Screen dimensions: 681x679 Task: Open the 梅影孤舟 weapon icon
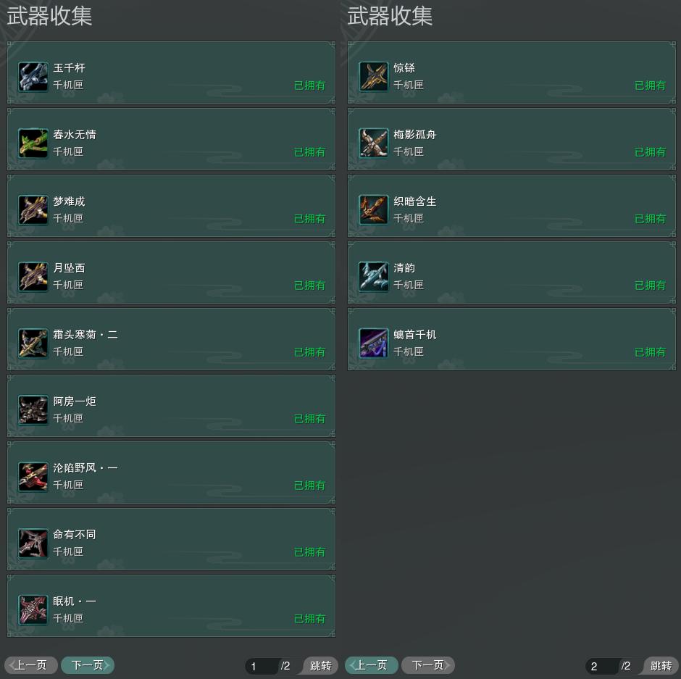coord(374,143)
